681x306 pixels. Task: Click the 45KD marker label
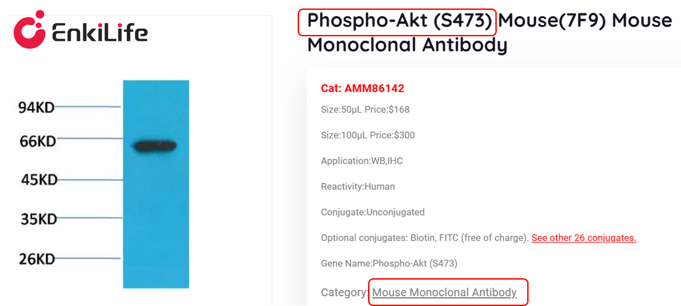pos(39,180)
